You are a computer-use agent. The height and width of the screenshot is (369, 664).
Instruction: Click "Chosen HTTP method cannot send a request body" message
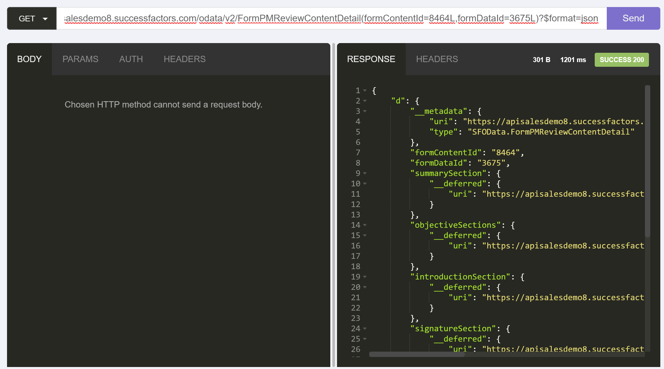click(163, 105)
